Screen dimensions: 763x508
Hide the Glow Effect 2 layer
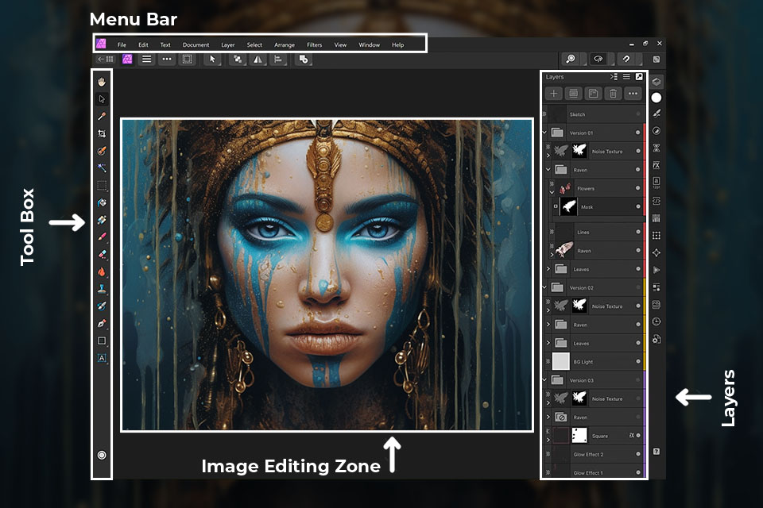tap(638, 454)
